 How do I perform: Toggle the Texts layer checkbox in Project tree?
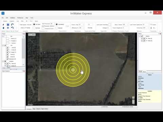click(7, 54)
